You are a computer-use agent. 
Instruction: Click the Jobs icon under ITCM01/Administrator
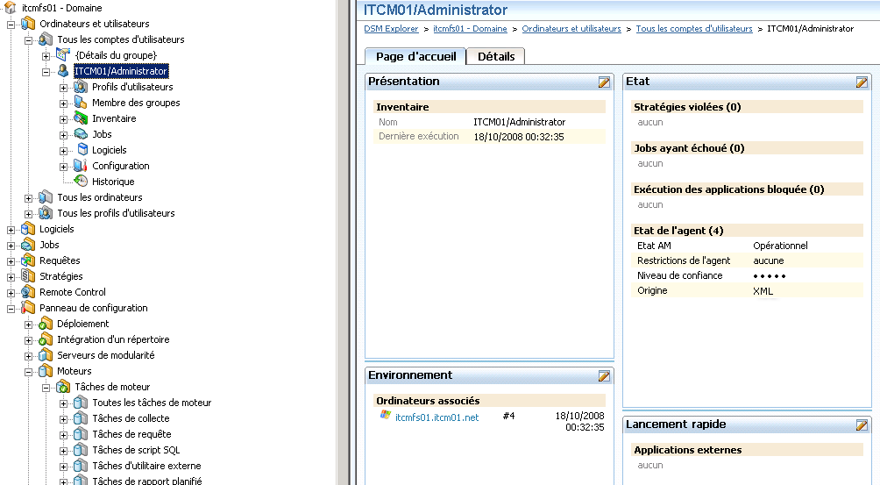[x=81, y=134]
